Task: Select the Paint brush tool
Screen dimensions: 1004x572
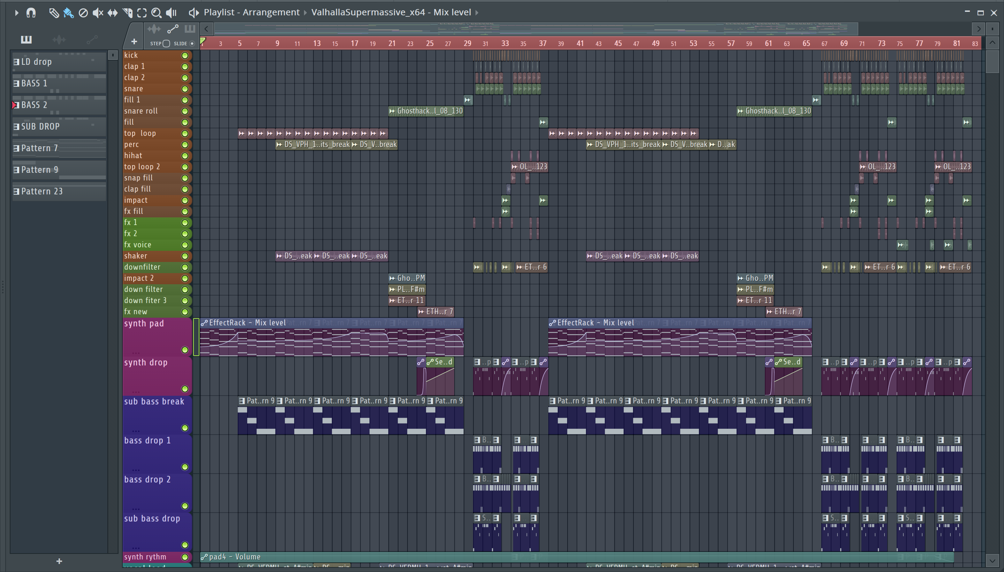Action: point(68,13)
